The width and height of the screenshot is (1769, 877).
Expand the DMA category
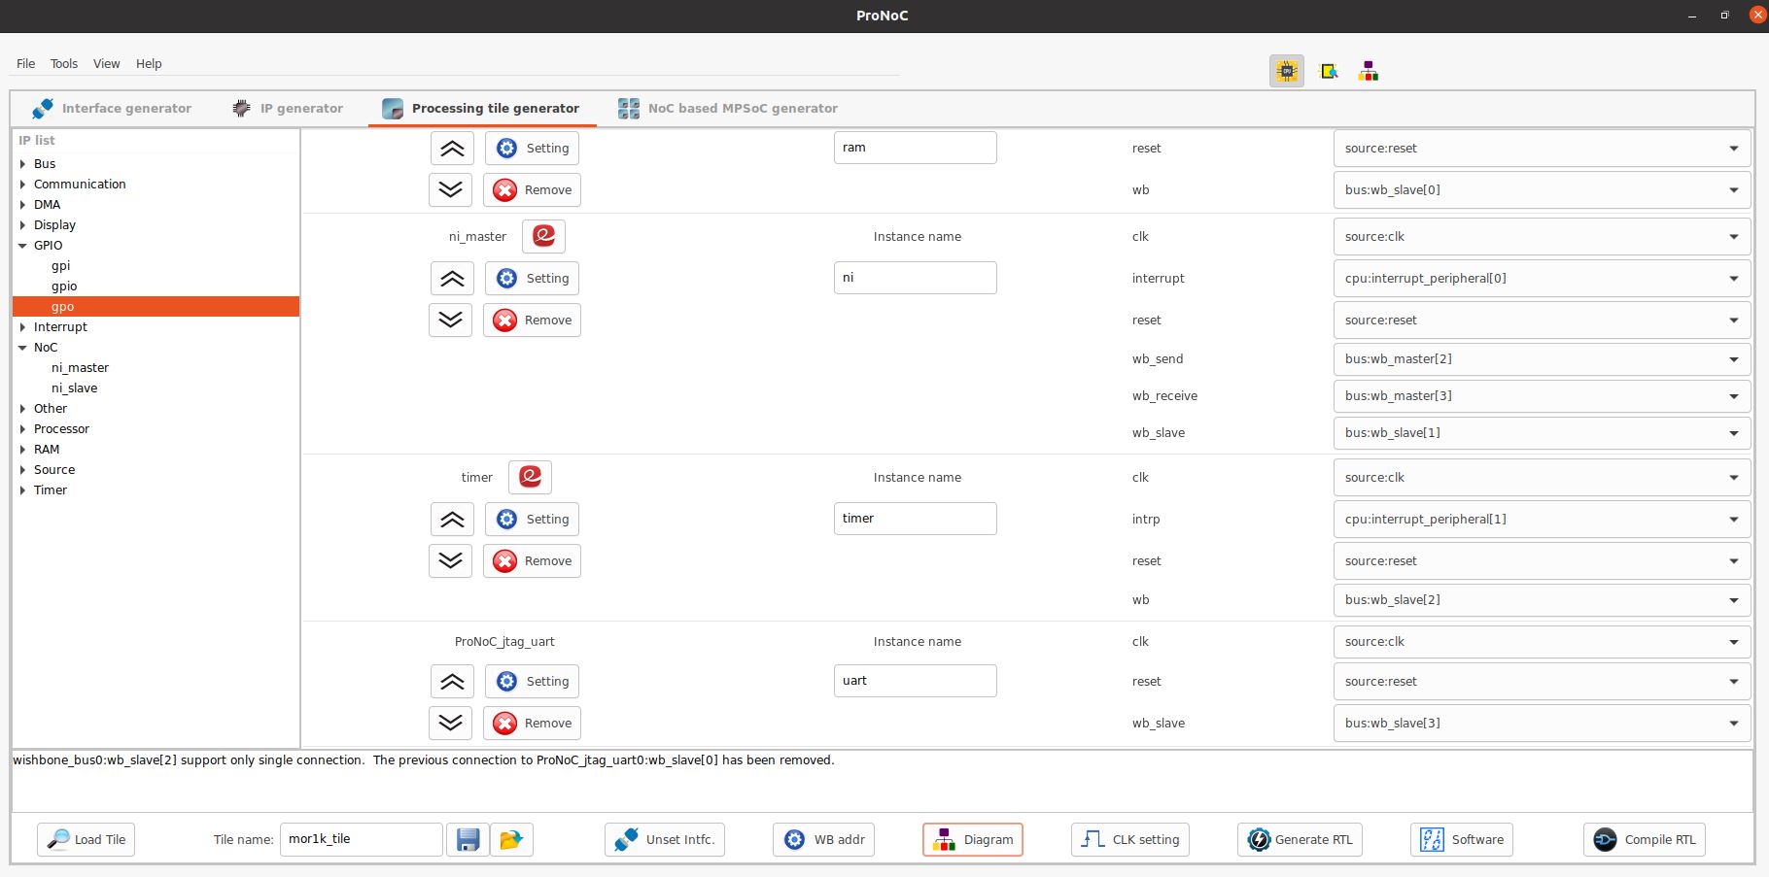click(x=22, y=205)
